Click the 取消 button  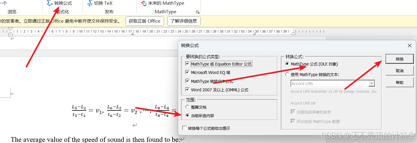point(400,71)
